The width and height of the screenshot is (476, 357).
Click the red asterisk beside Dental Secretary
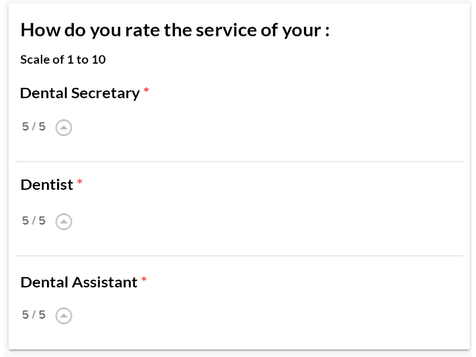pos(146,92)
